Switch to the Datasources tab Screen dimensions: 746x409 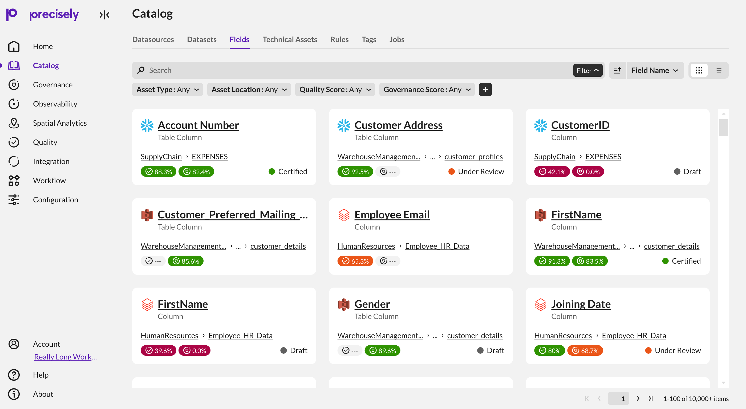[x=153, y=39]
